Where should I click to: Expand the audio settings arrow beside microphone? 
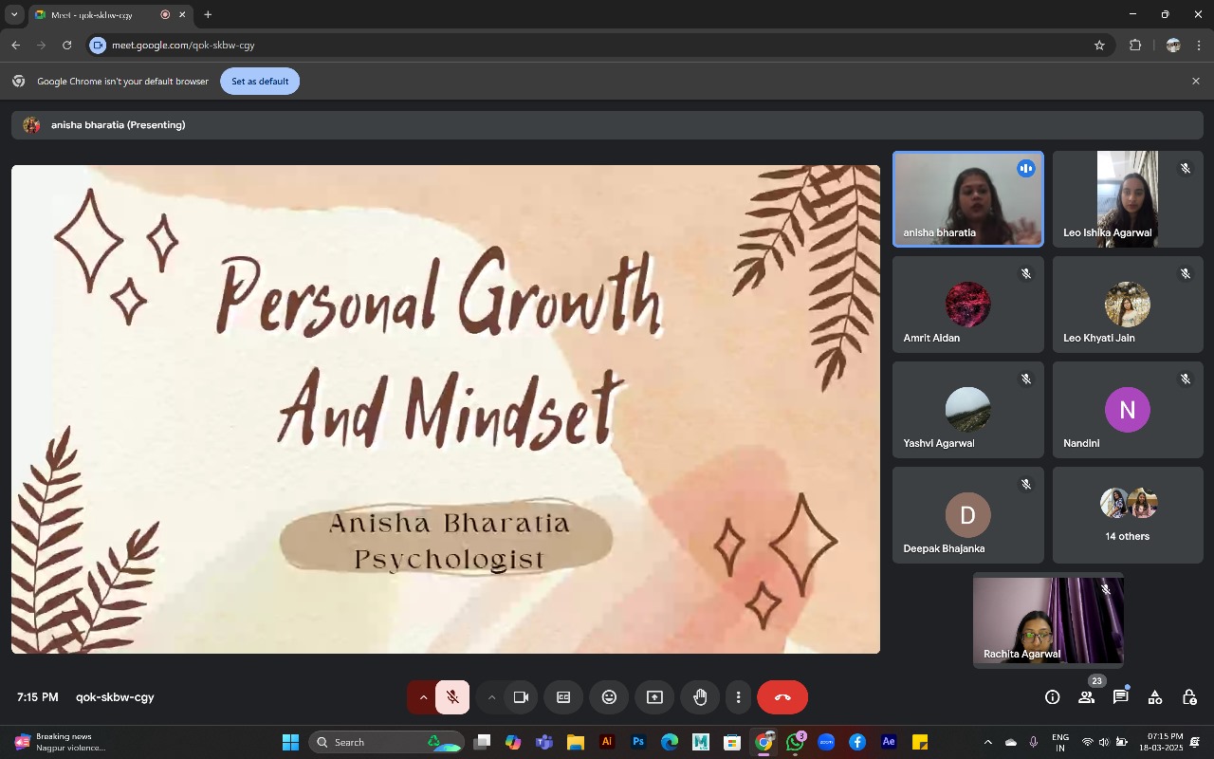point(423,697)
